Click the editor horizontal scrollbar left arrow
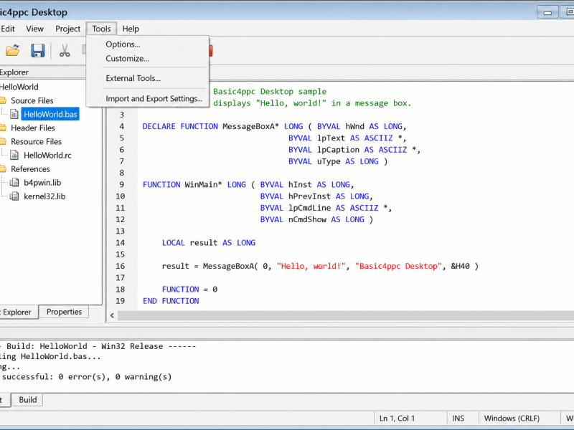The height and width of the screenshot is (430, 574). (x=113, y=315)
